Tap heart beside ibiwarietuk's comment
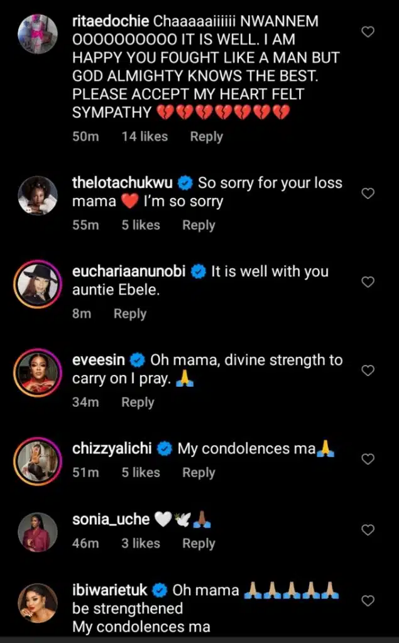This screenshot has width=399, height=643. click(x=368, y=601)
